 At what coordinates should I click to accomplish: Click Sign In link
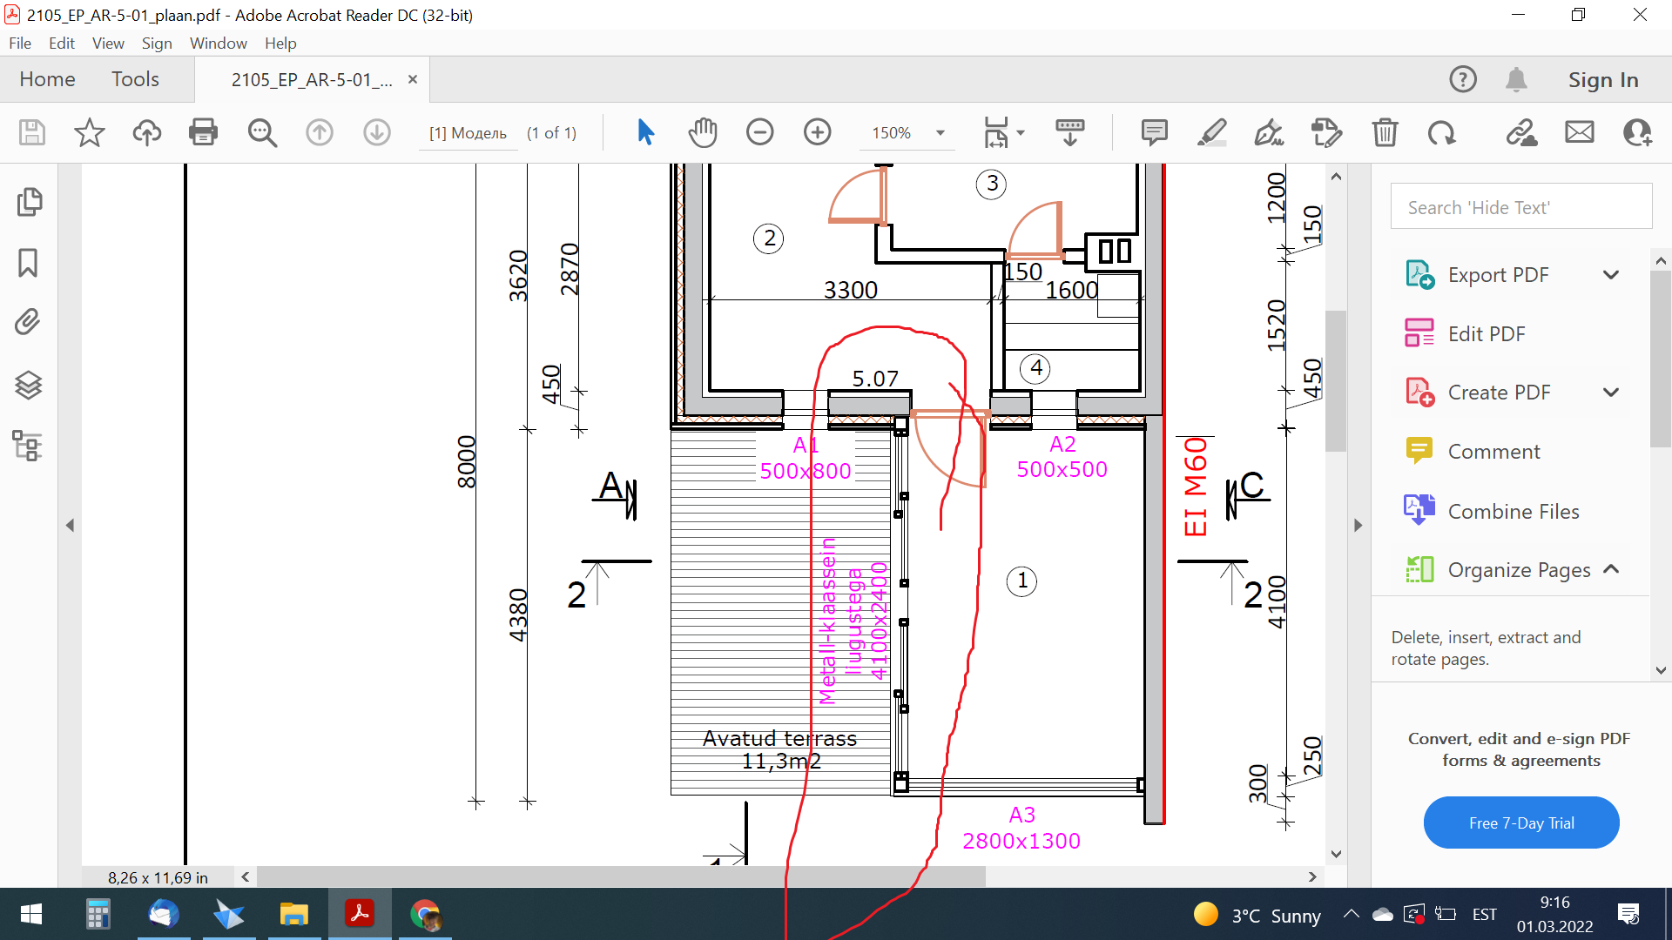click(x=1602, y=79)
